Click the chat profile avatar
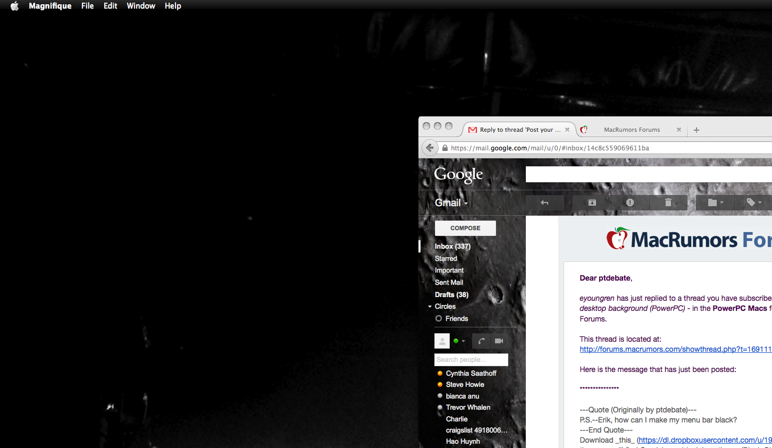 442,341
